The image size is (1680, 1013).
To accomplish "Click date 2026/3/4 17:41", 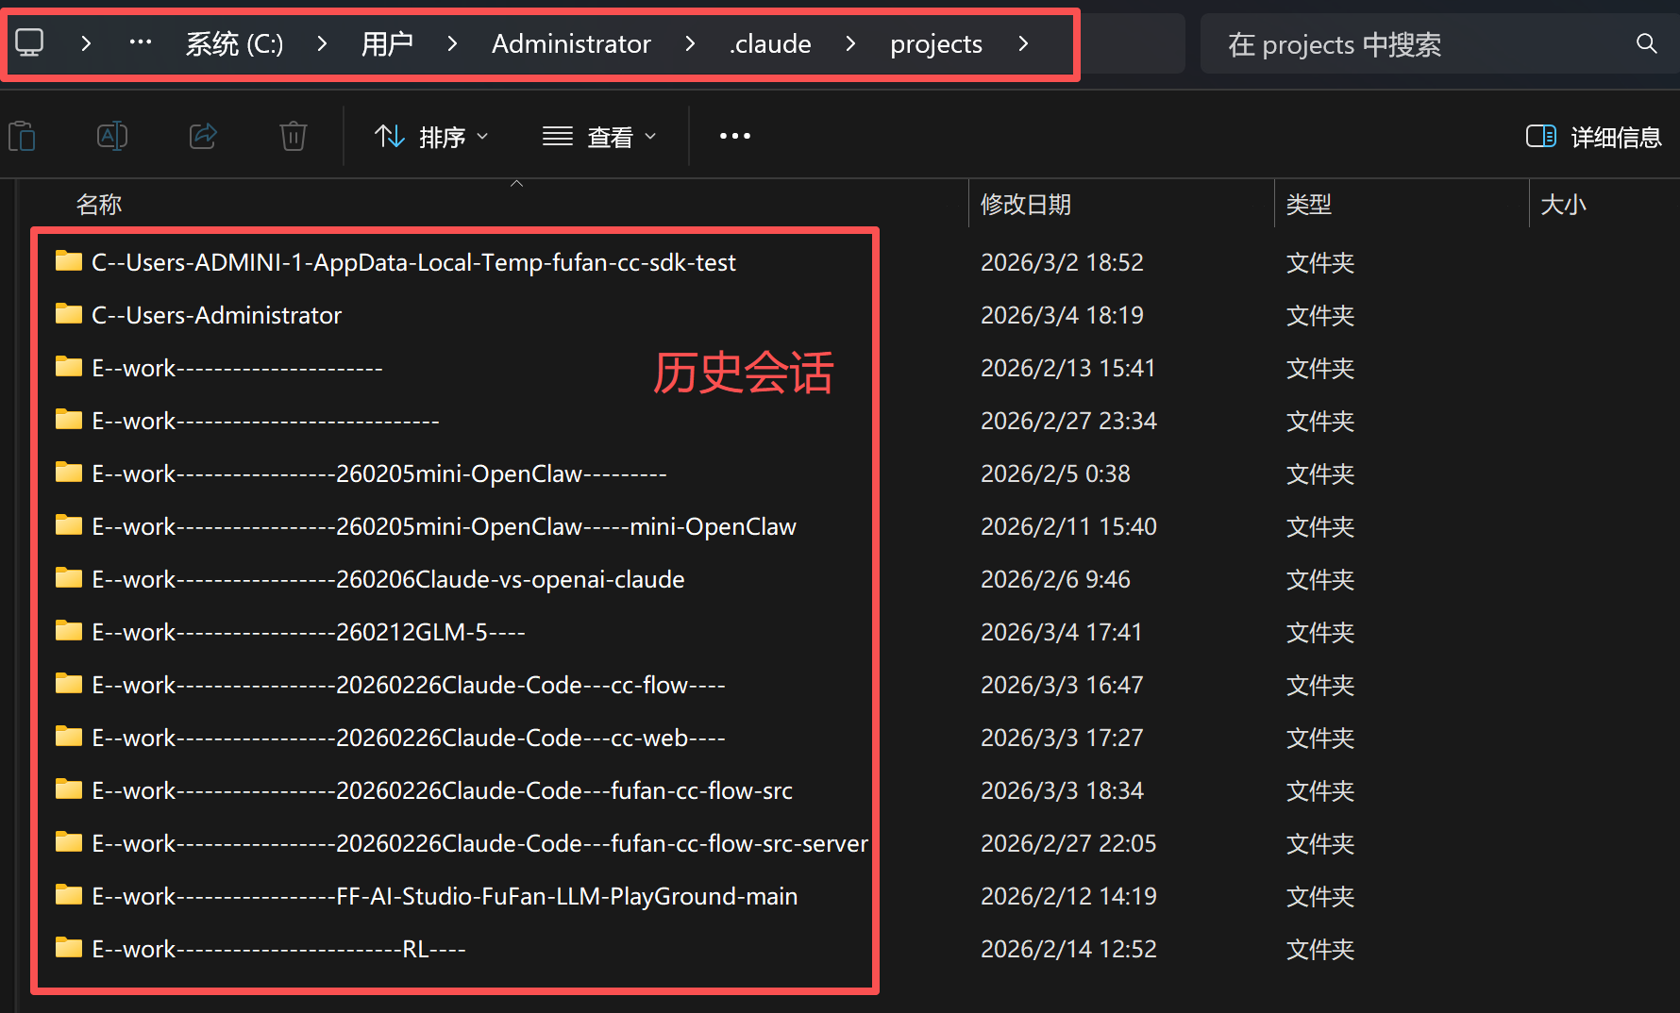I will [x=1062, y=632].
